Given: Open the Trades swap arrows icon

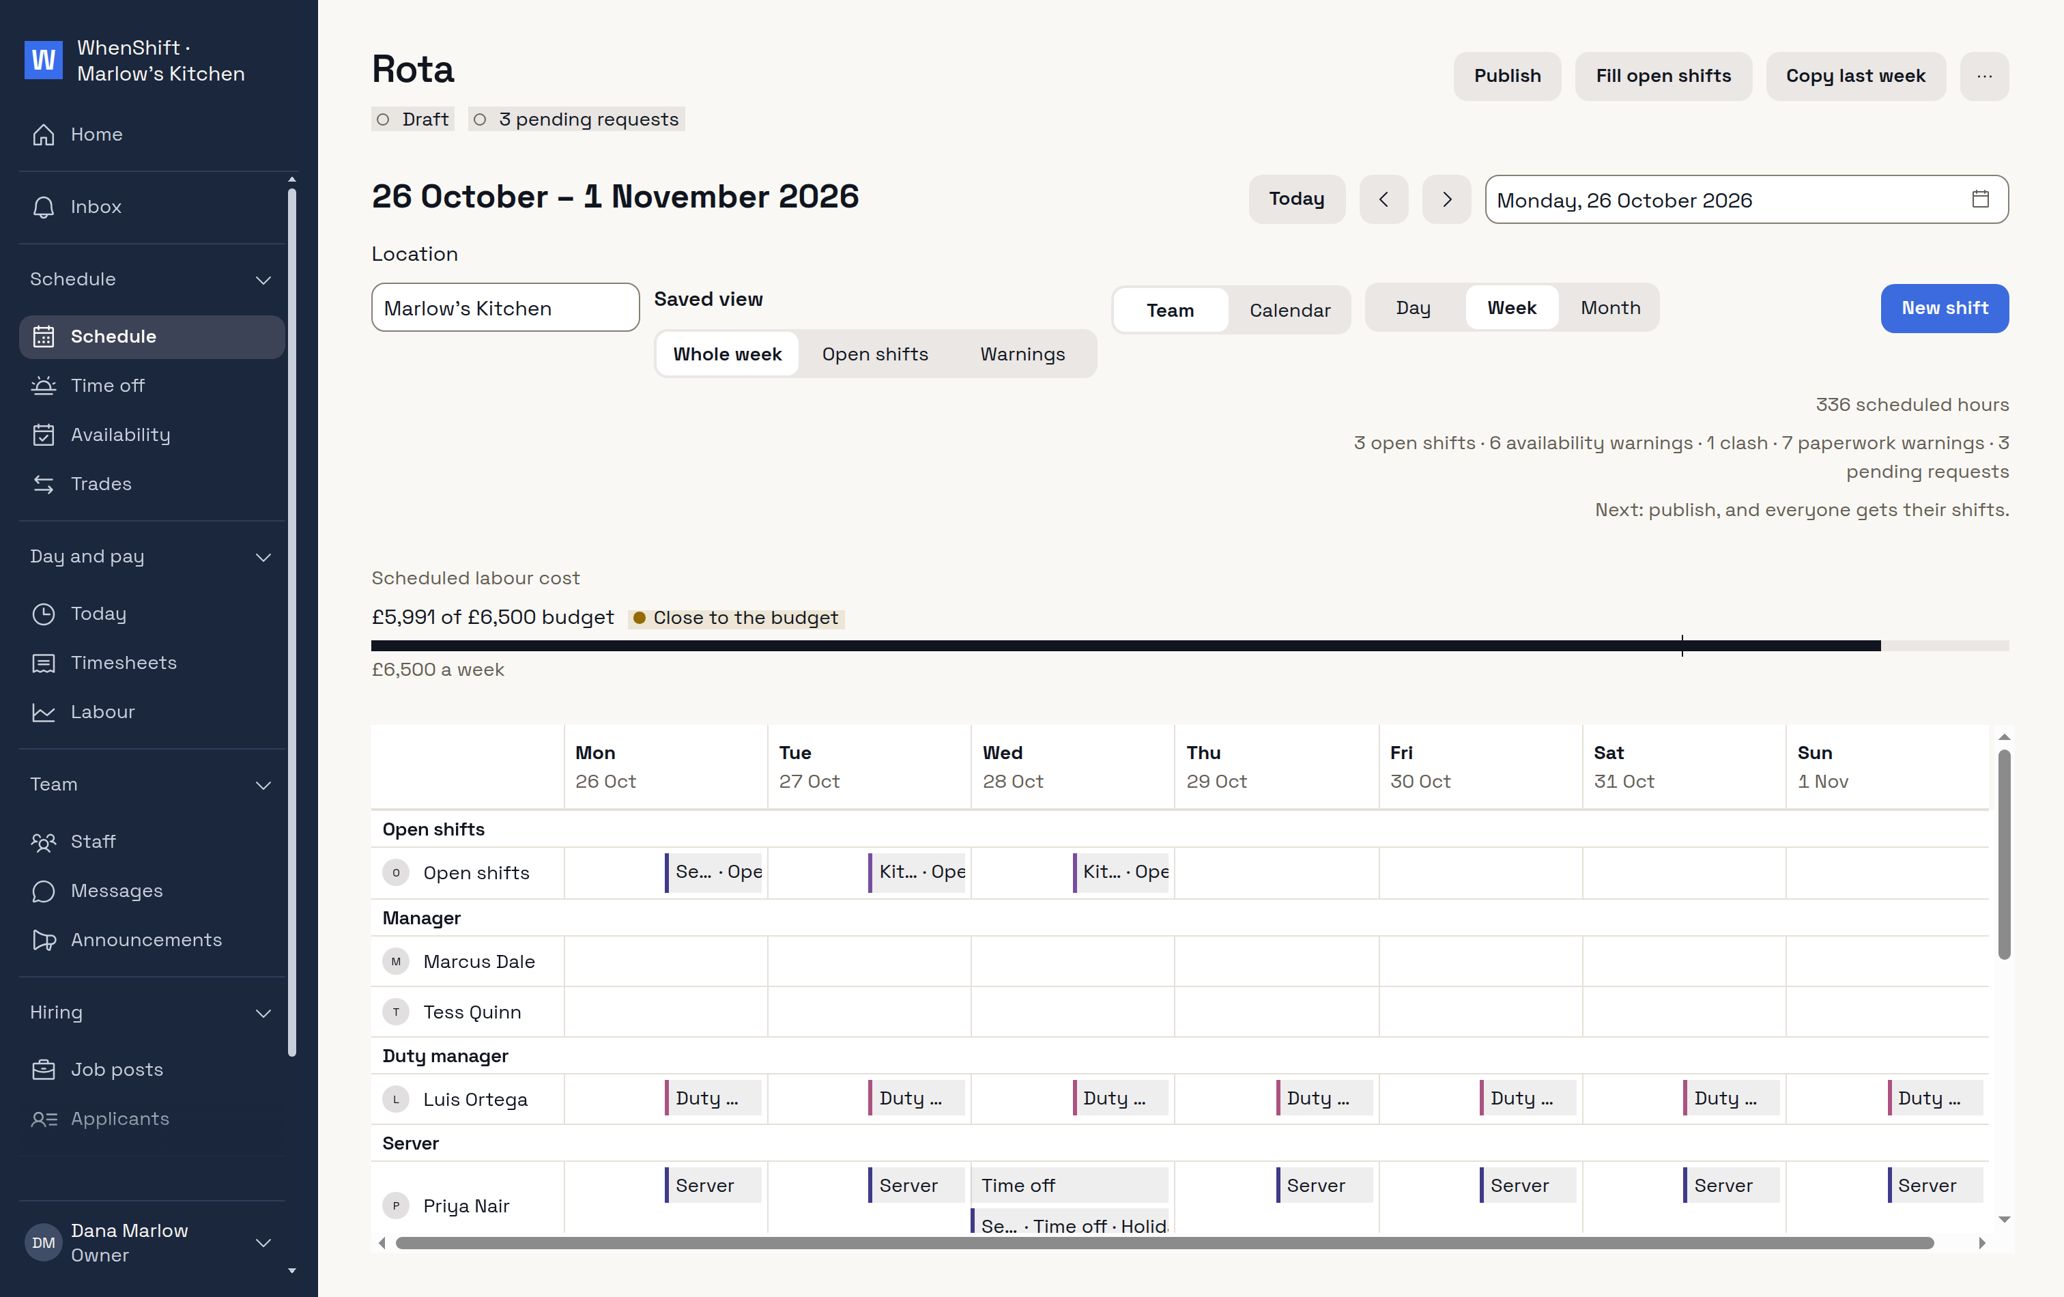Looking at the screenshot, I should click(44, 485).
